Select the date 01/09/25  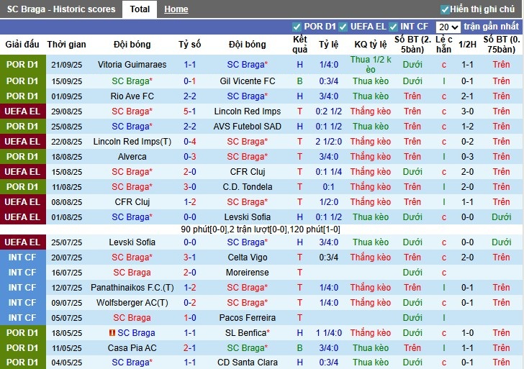[66, 96]
